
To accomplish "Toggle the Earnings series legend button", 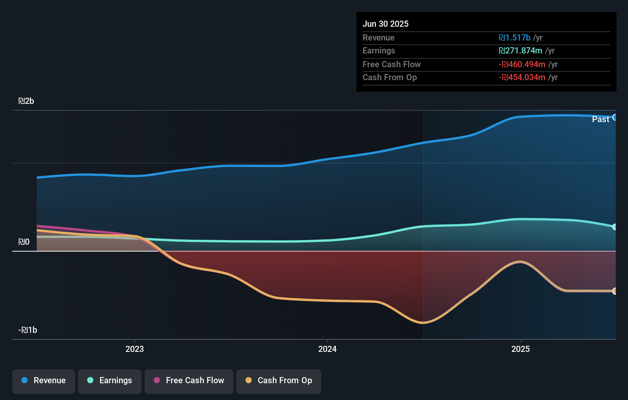I will tap(110, 381).
